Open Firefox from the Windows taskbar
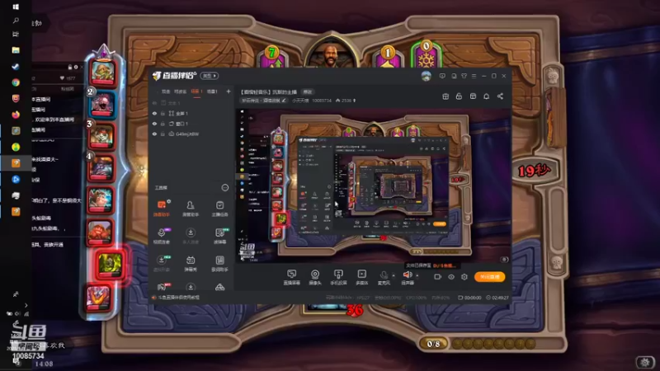Viewport: 660px width, 371px height. pos(16,115)
